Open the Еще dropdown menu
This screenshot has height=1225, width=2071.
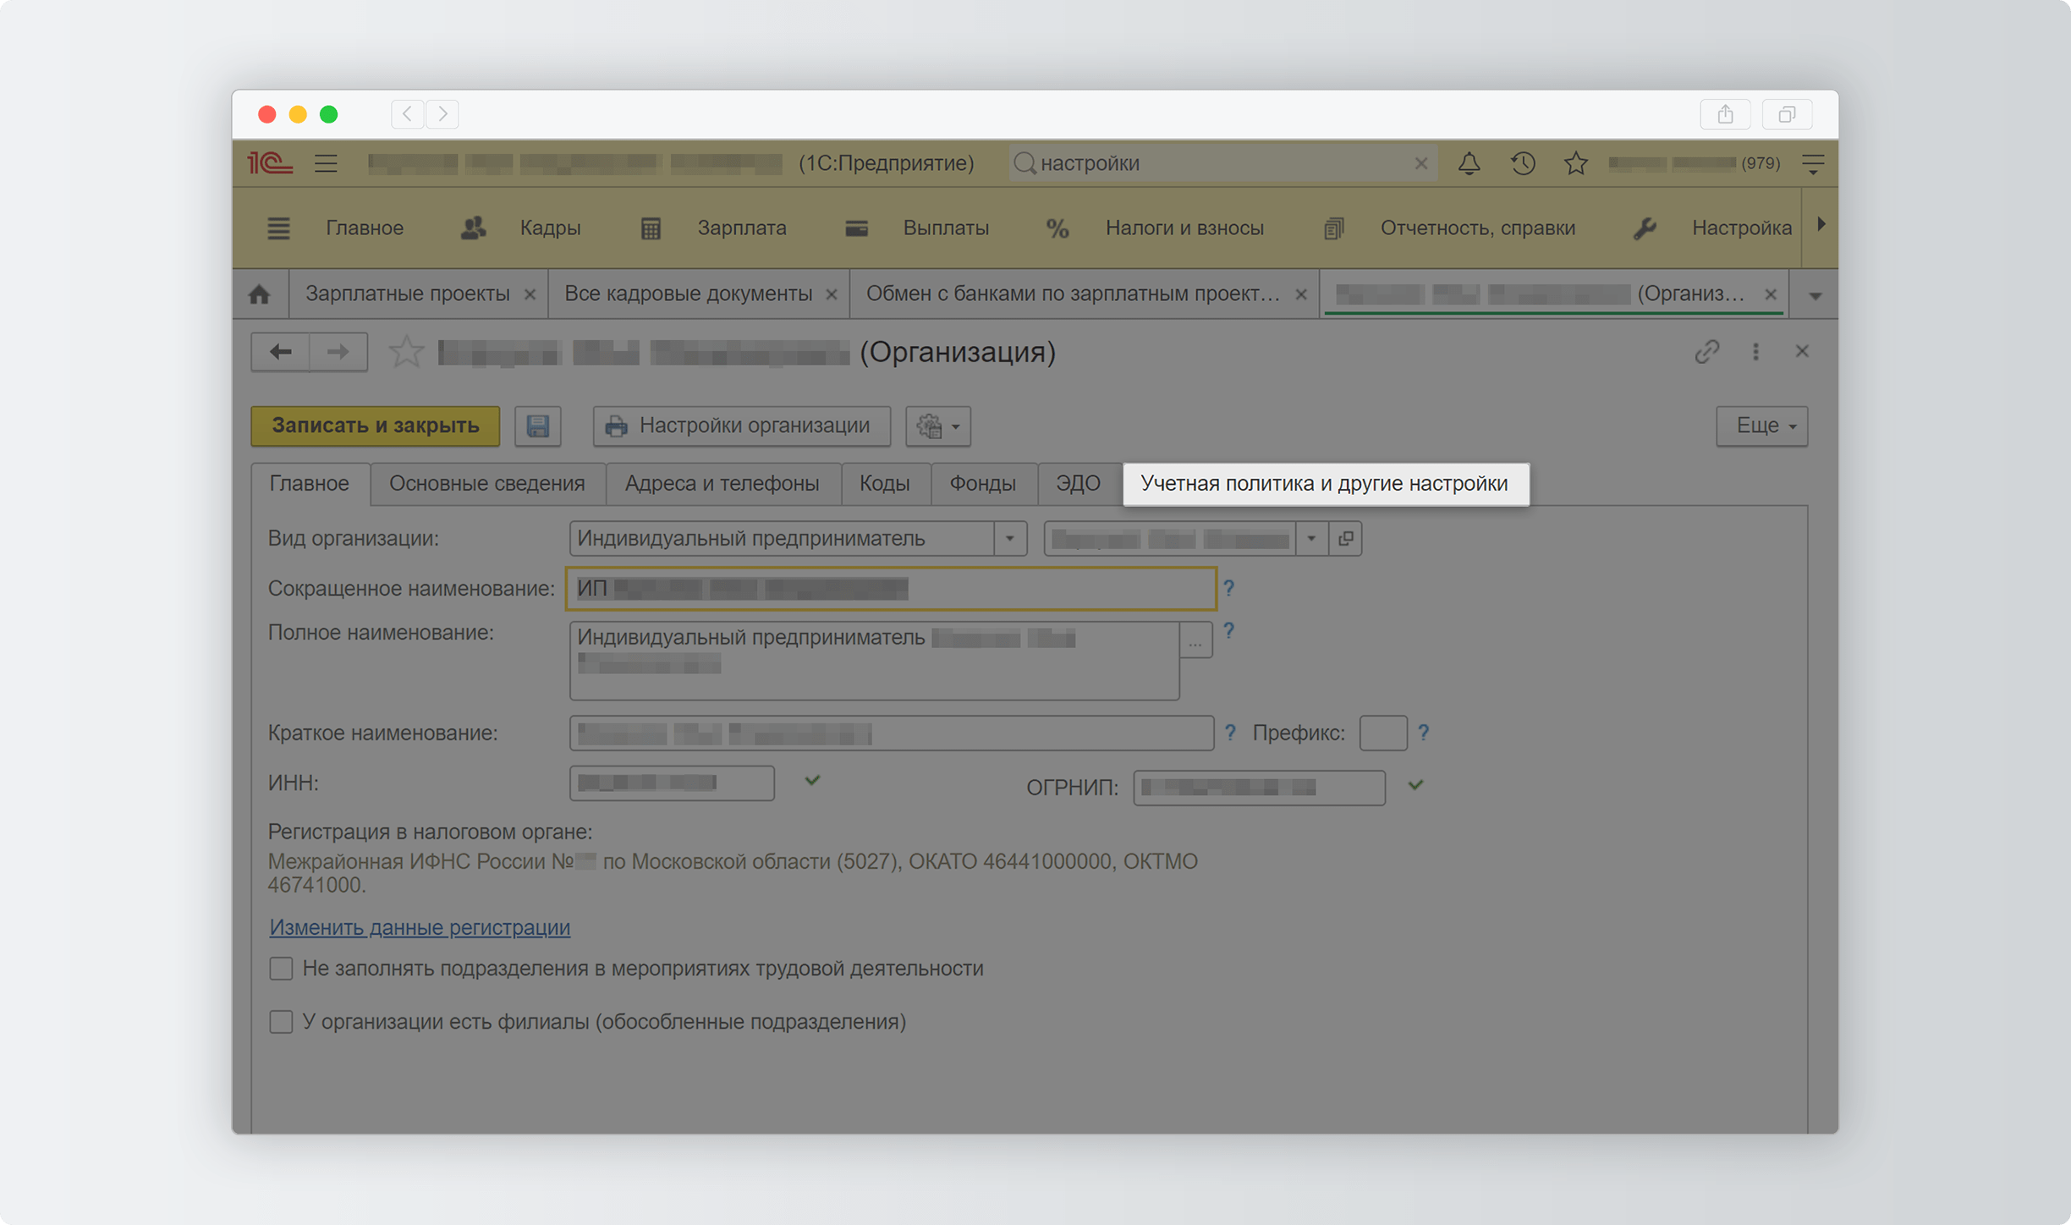1762,426
